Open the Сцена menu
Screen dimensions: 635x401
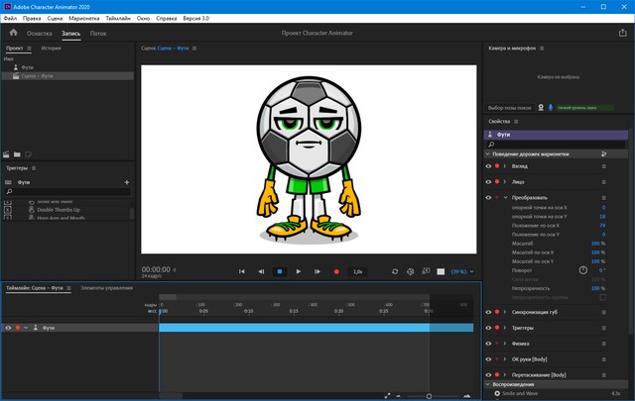tap(55, 18)
